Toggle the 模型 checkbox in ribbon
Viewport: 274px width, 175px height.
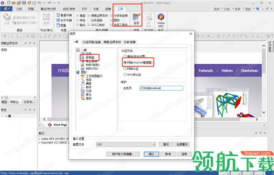click(78, 15)
